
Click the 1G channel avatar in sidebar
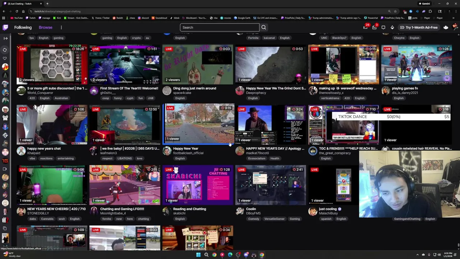5,161
